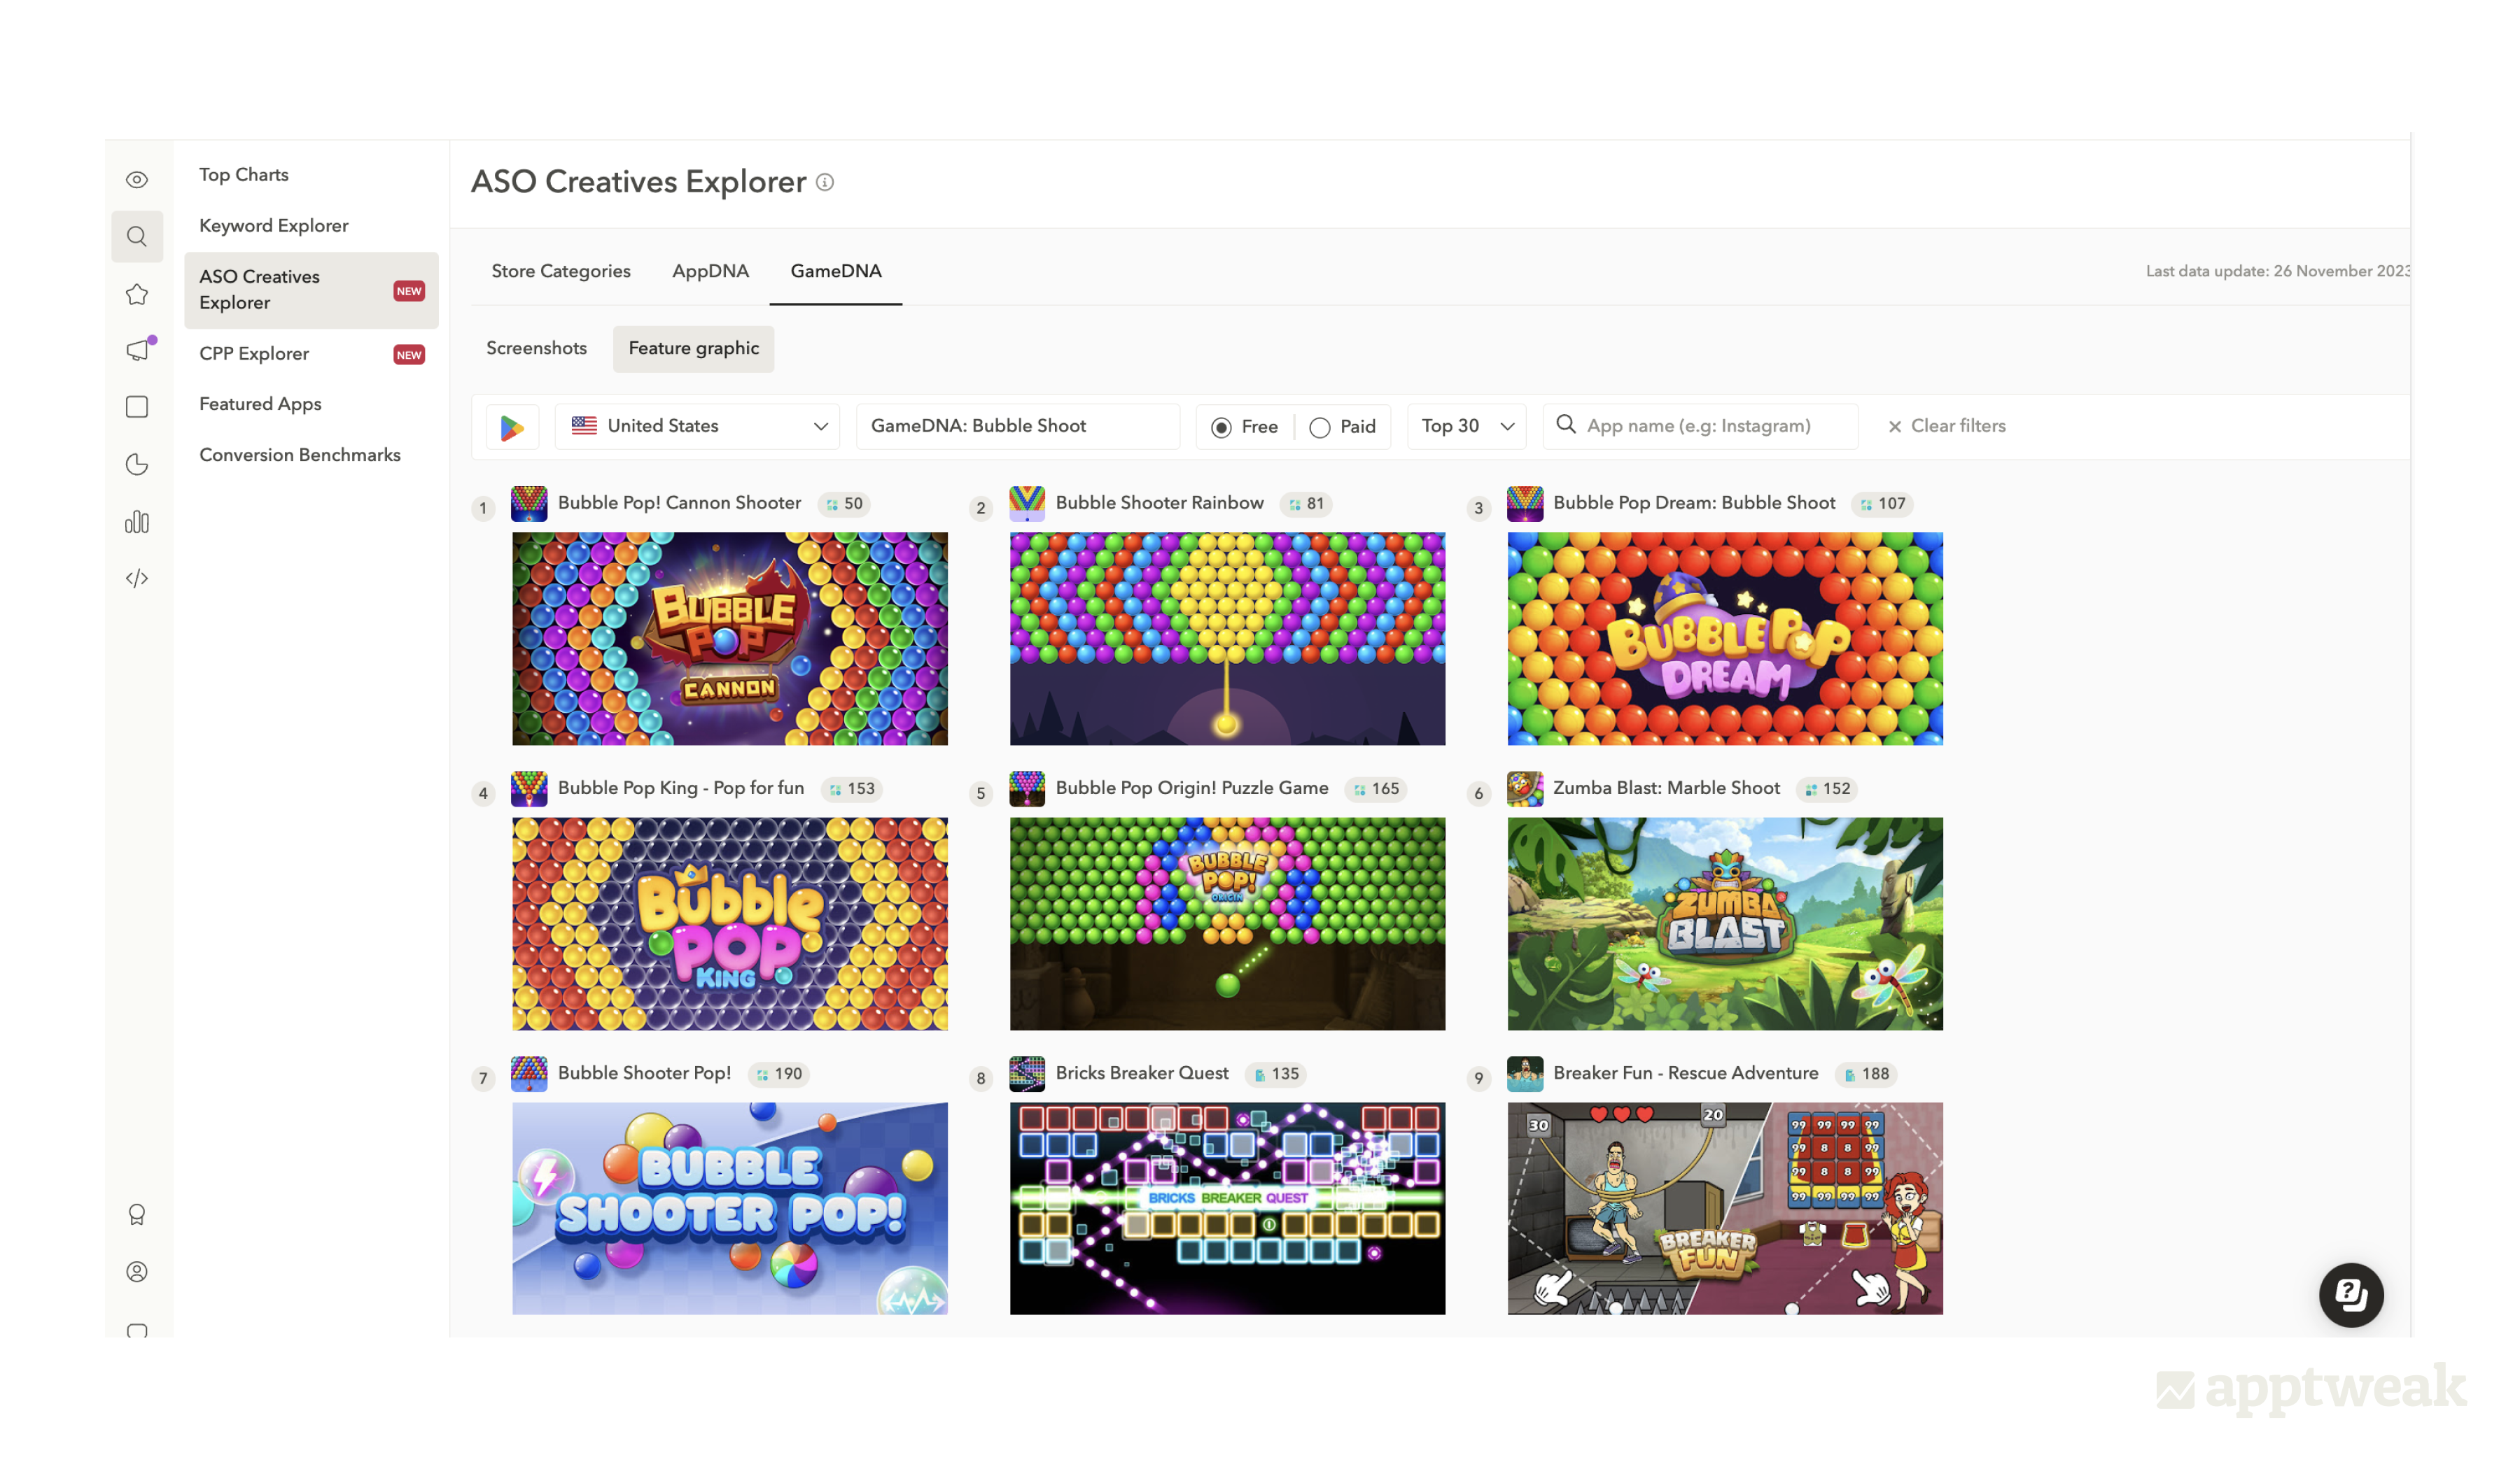Open the code brackets sidebar icon
The width and height of the screenshot is (2520, 1469).
(x=137, y=579)
